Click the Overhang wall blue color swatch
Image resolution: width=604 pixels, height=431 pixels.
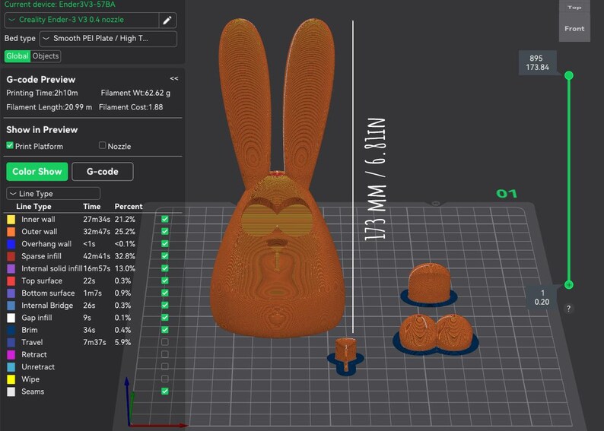click(11, 244)
